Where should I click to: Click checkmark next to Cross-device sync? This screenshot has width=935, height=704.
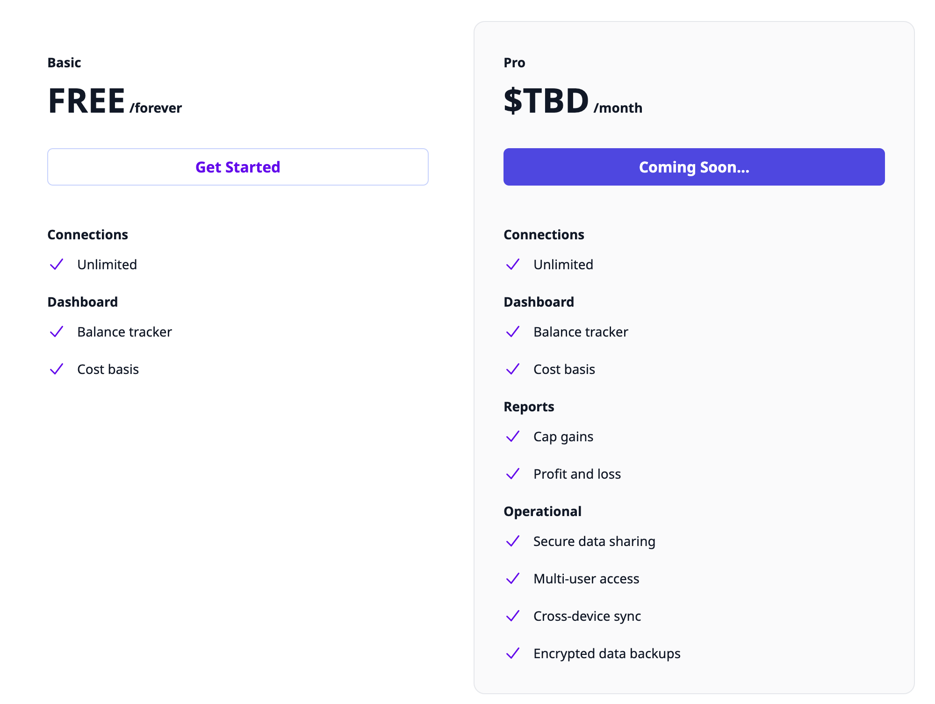click(x=513, y=616)
